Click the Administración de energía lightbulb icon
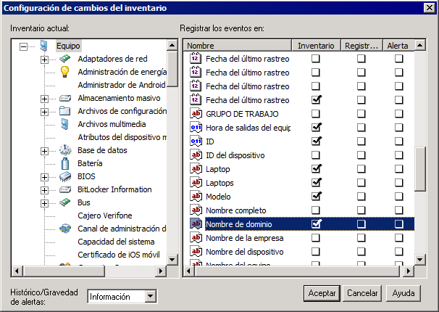 pyautogui.click(x=65, y=72)
